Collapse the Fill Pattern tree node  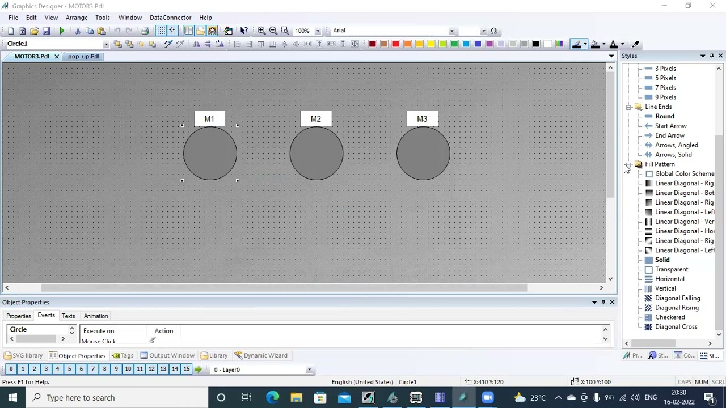pos(628,164)
